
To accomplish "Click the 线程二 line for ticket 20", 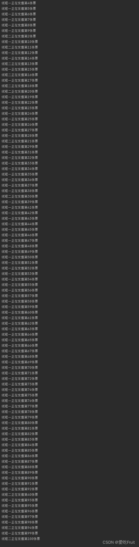I will [20, 91].
